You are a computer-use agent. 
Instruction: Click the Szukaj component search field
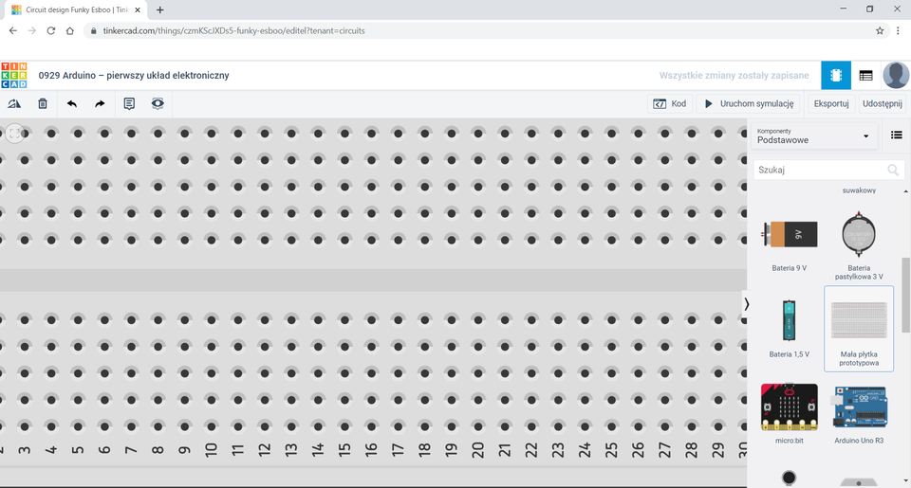(x=820, y=170)
